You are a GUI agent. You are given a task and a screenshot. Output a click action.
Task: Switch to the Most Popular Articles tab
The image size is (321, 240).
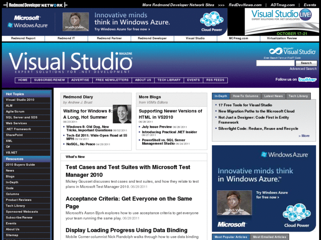231,237
